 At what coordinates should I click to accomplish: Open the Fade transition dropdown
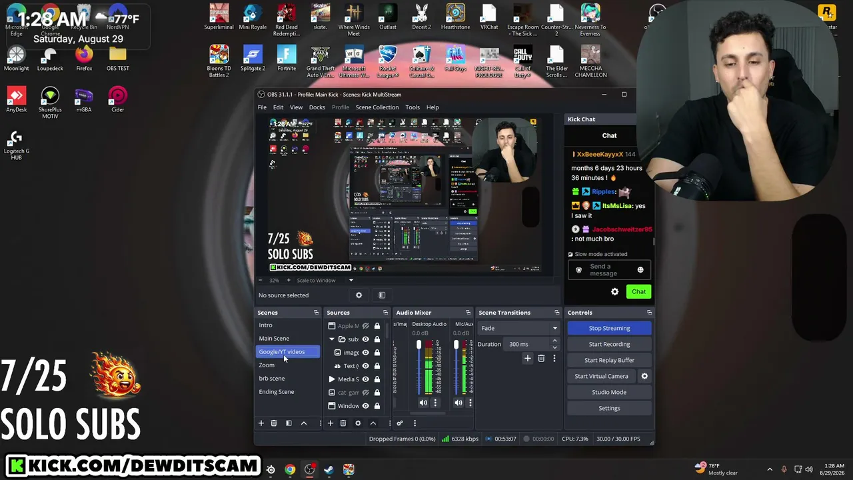[x=518, y=328]
